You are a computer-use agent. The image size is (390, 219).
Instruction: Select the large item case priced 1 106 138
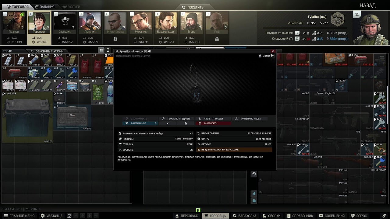tap(27, 117)
